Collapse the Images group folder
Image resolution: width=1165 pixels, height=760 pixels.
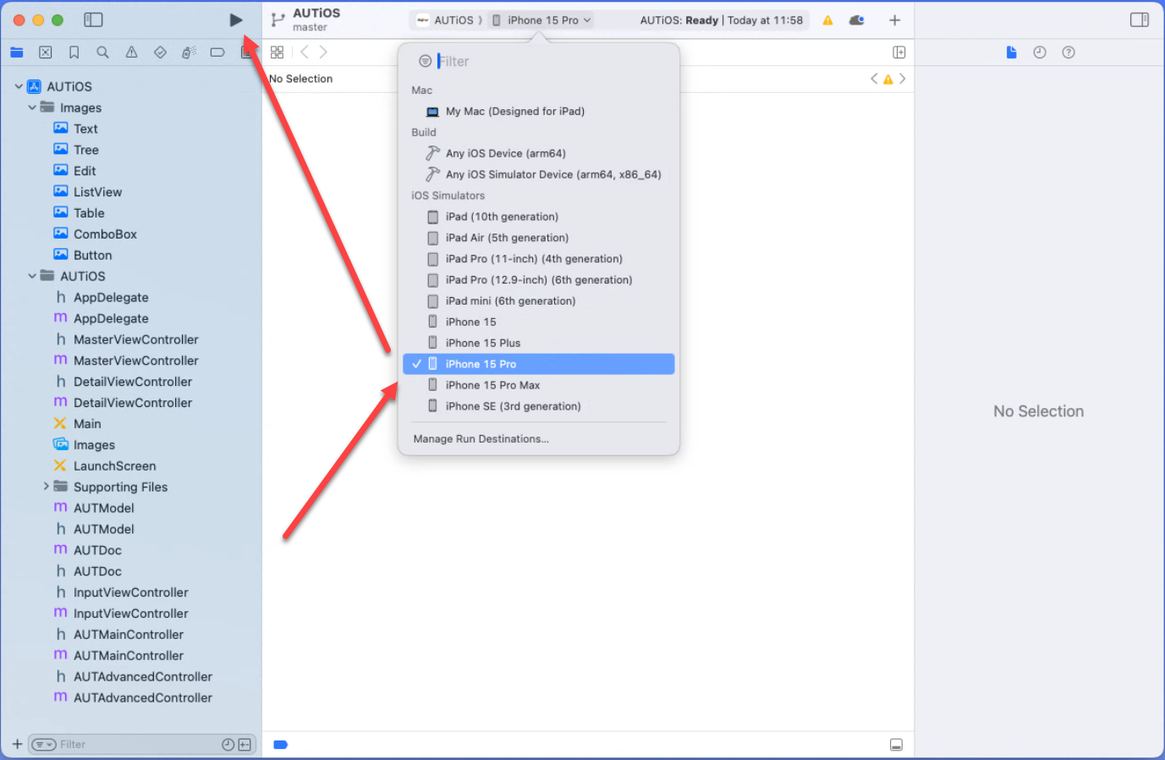pyautogui.click(x=32, y=107)
